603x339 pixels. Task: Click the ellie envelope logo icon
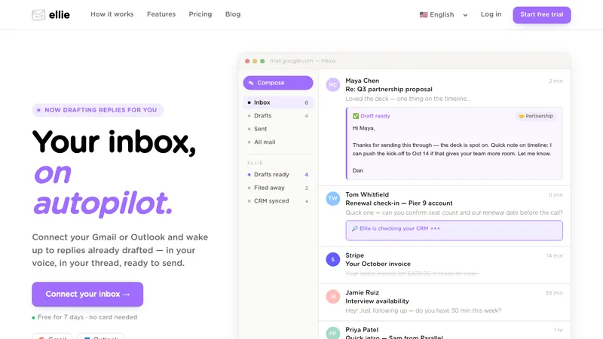pyautogui.click(x=38, y=15)
